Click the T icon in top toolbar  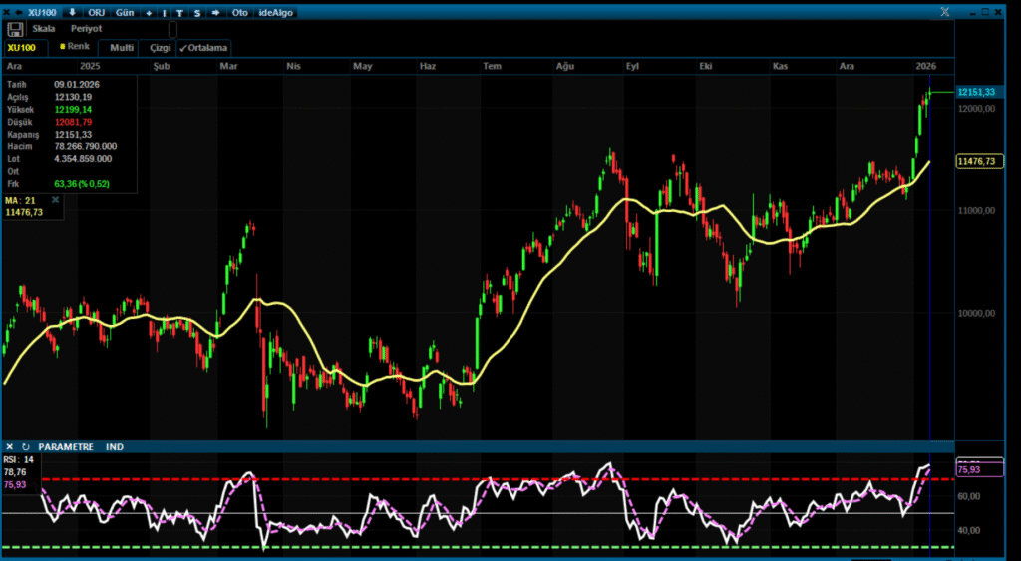180,12
